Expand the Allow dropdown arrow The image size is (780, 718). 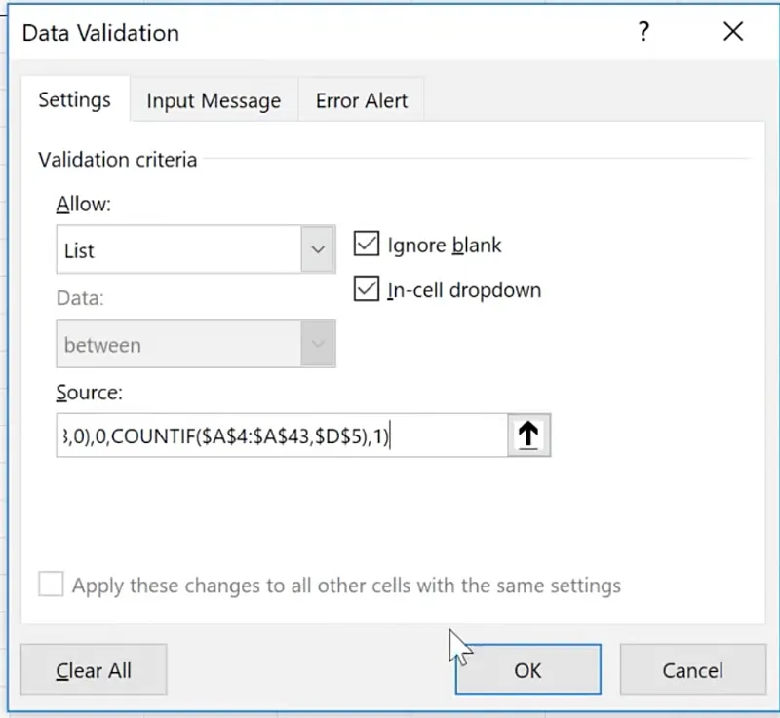[x=317, y=250]
